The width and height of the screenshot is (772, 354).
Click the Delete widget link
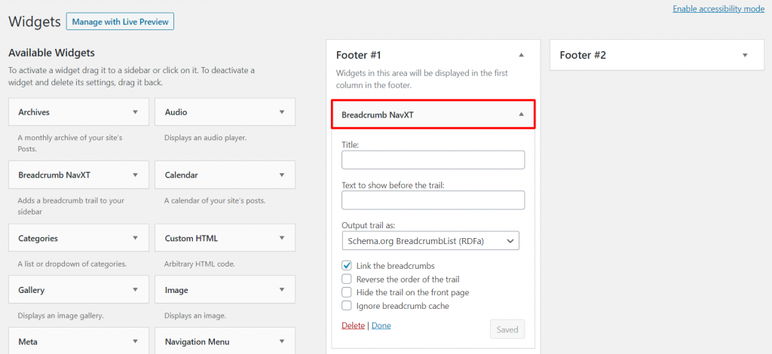click(x=353, y=325)
